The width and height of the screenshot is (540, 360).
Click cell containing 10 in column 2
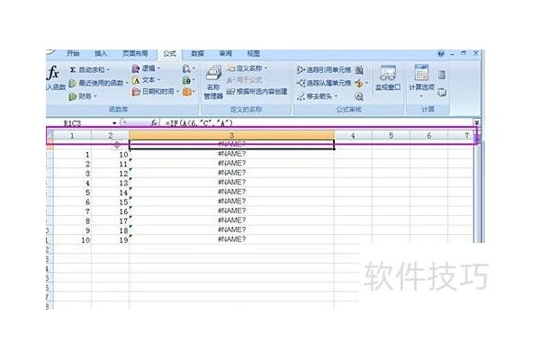(x=110, y=155)
